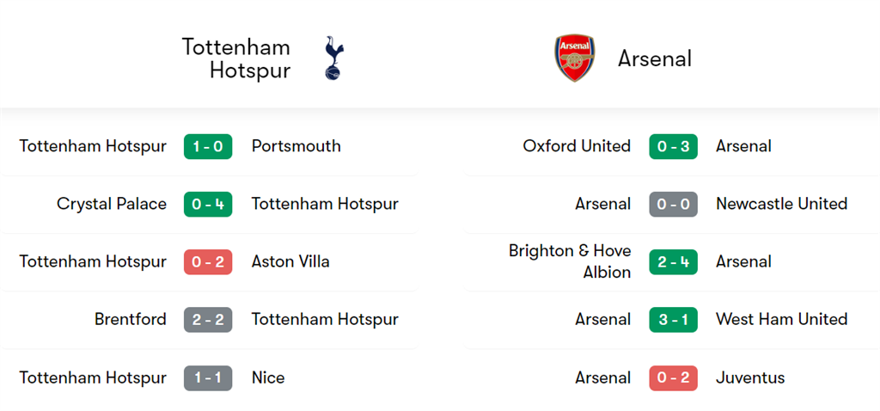Click the 1 - 0 Portsmouth score badge
The image size is (880, 411).
pyautogui.click(x=208, y=146)
